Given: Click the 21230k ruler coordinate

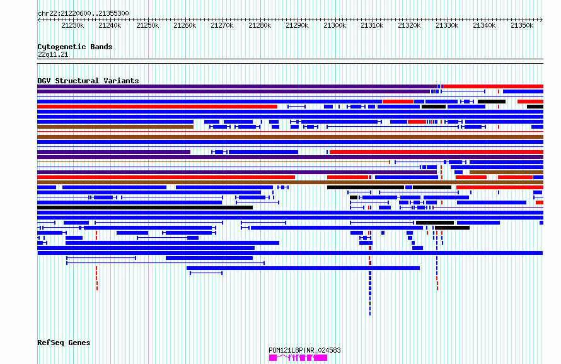Looking at the screenshot, I should click(x=72, y=25).
